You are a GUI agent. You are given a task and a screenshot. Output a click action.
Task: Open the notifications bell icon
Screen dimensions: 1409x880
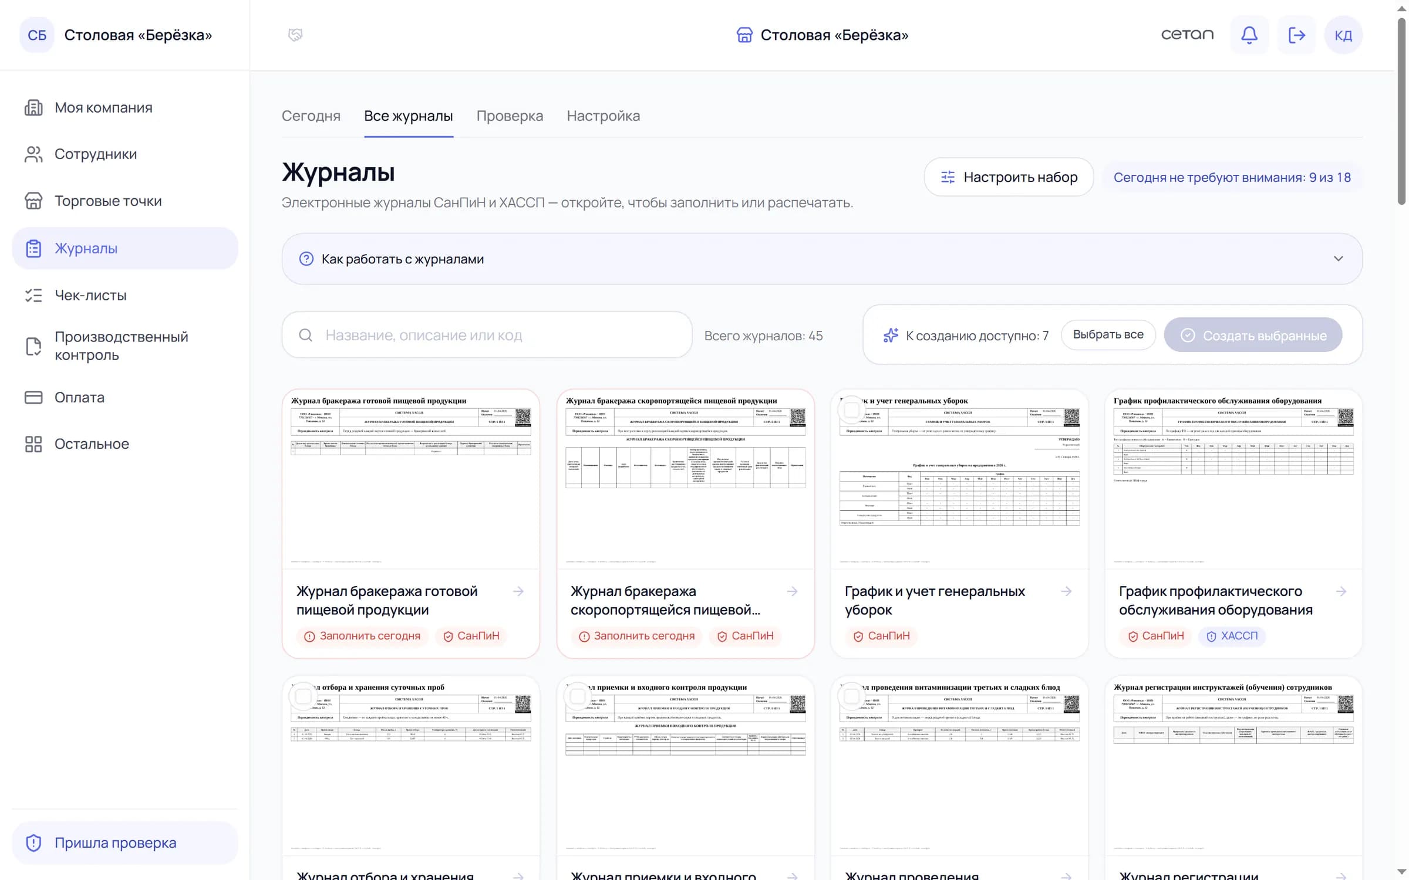1249,35
